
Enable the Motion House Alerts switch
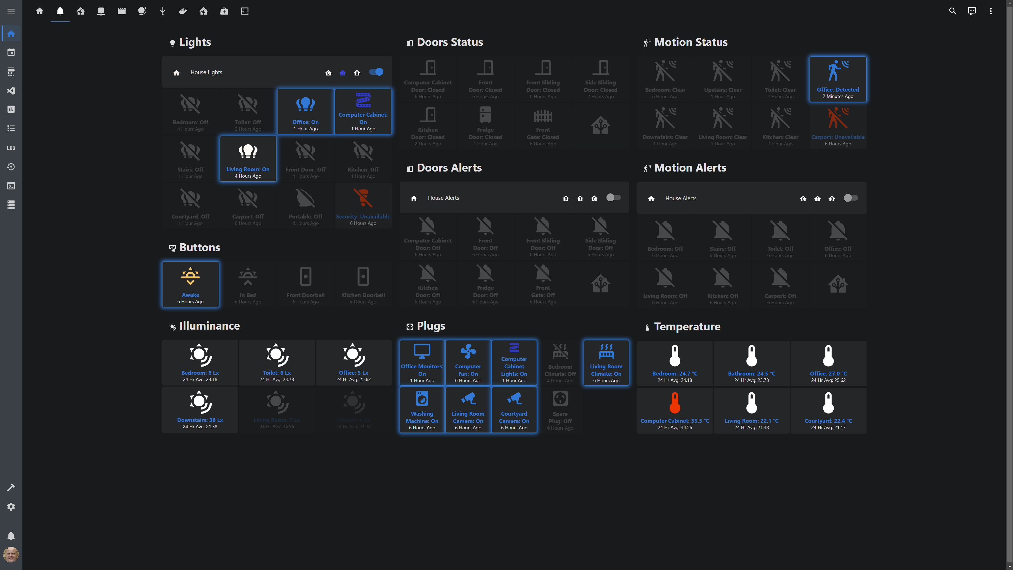click(850, 198)
